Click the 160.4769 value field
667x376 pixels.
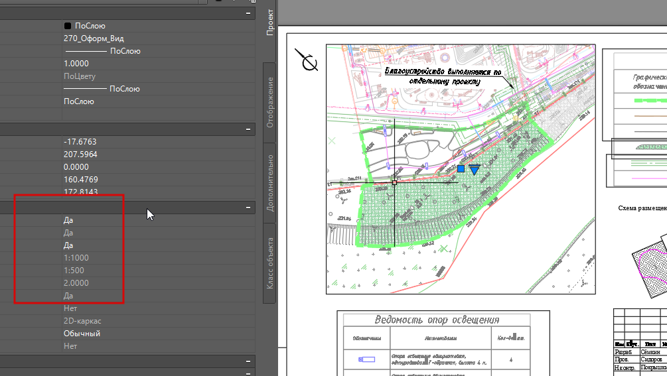coord(159,180)
